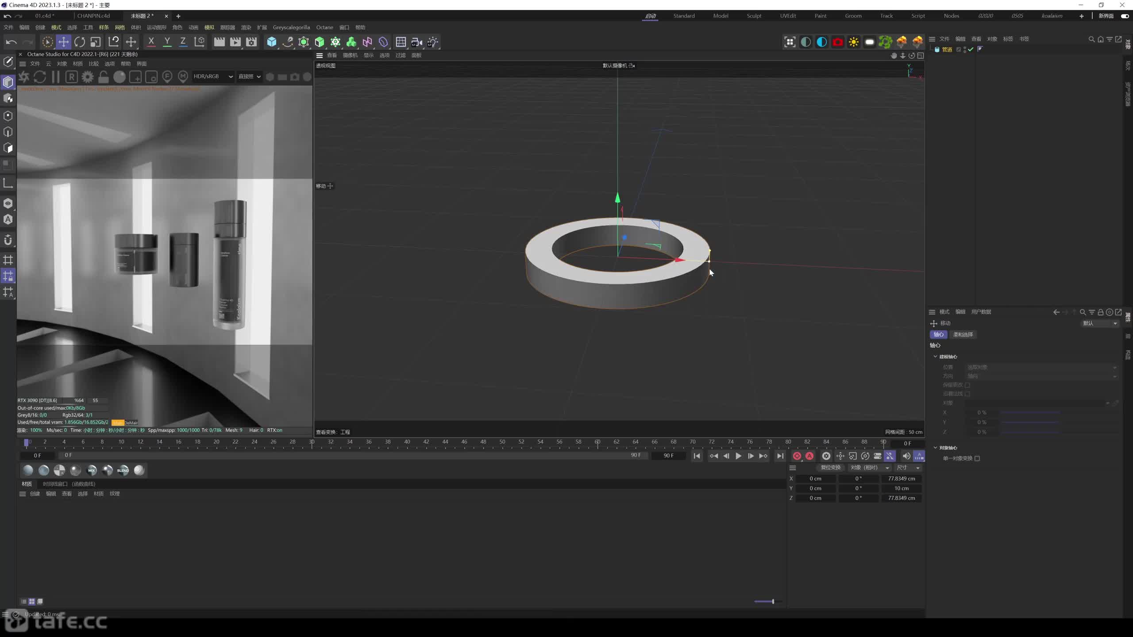Toggle Octane render lock icon

pos(104,77)
